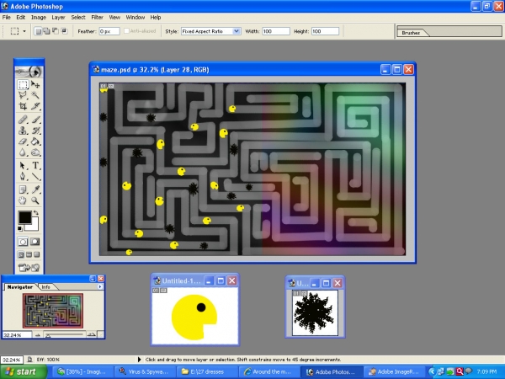Select the Crop tool
This screenshot has height=379, width=505.
[23, 106]
